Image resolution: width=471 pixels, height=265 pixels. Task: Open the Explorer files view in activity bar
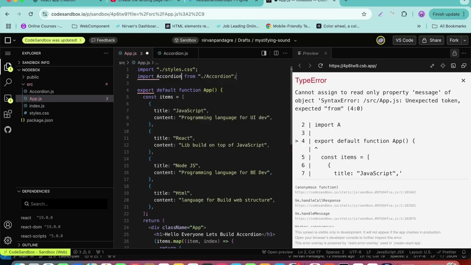8,67
